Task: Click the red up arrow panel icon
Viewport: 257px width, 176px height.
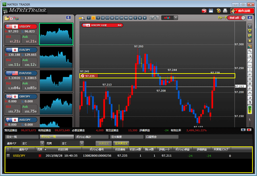Action: [249, 130]
